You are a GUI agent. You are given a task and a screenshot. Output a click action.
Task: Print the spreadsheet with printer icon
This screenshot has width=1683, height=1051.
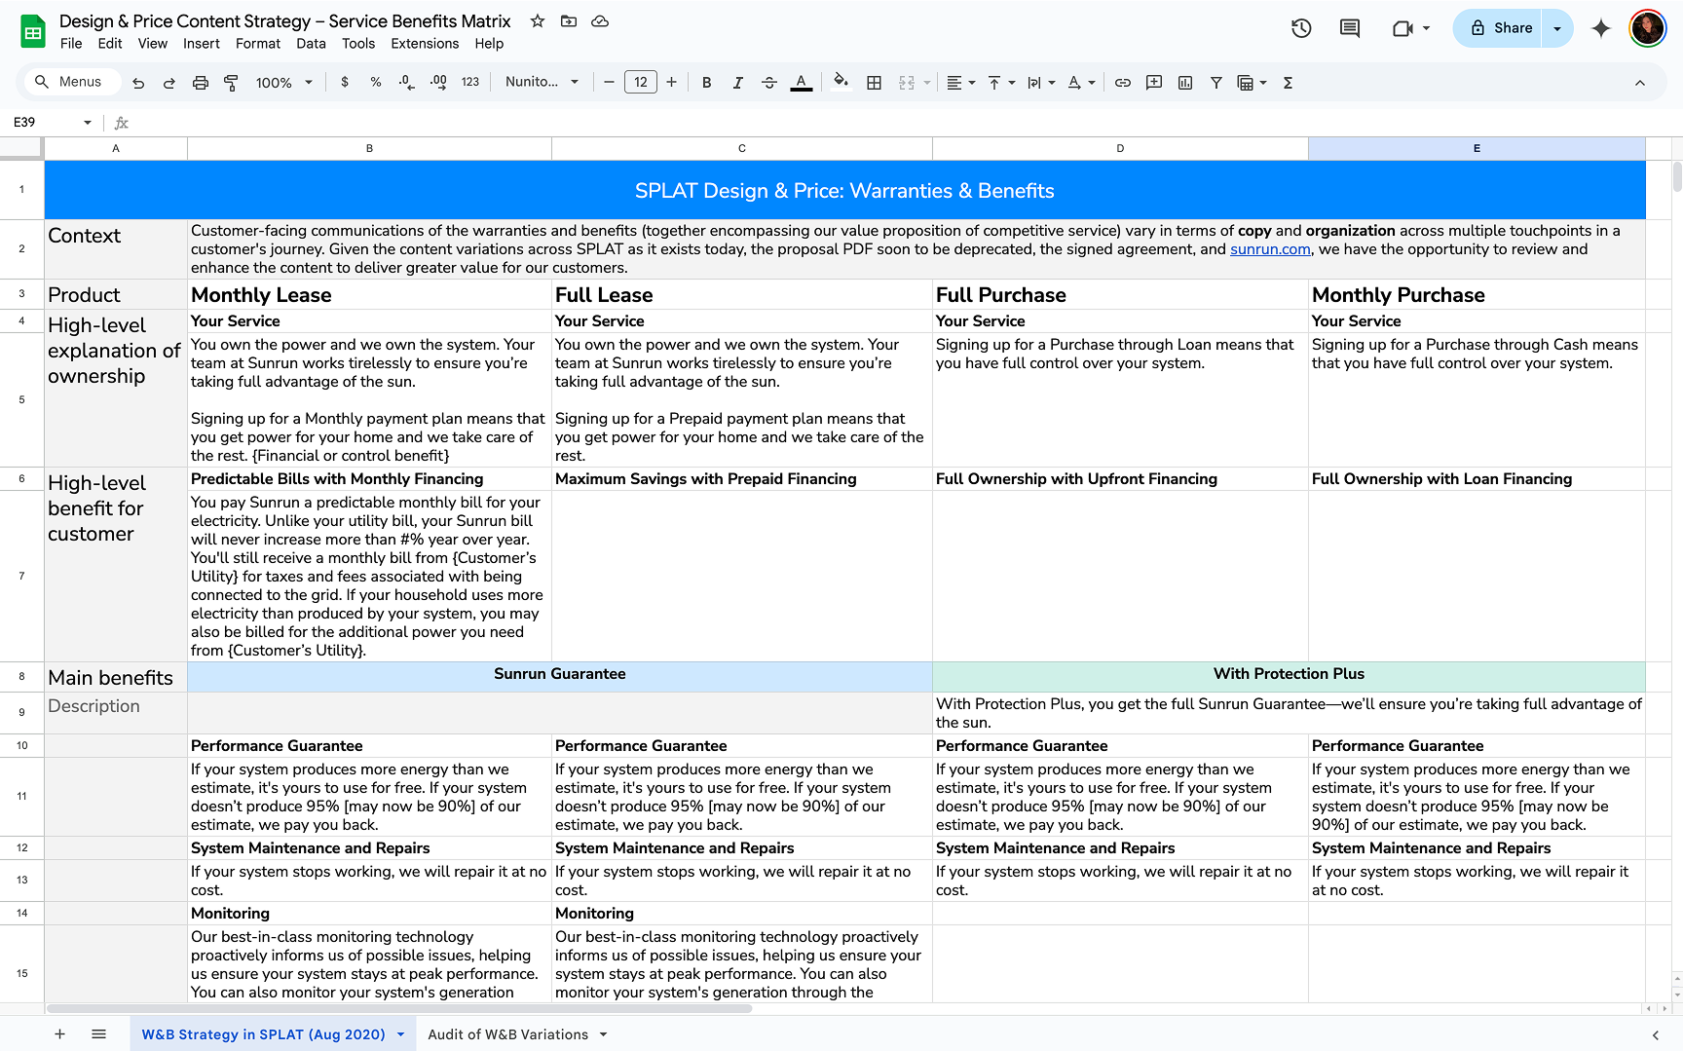[x=201, y=83]
